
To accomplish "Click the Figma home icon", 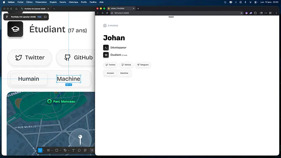I will point(16,8).
